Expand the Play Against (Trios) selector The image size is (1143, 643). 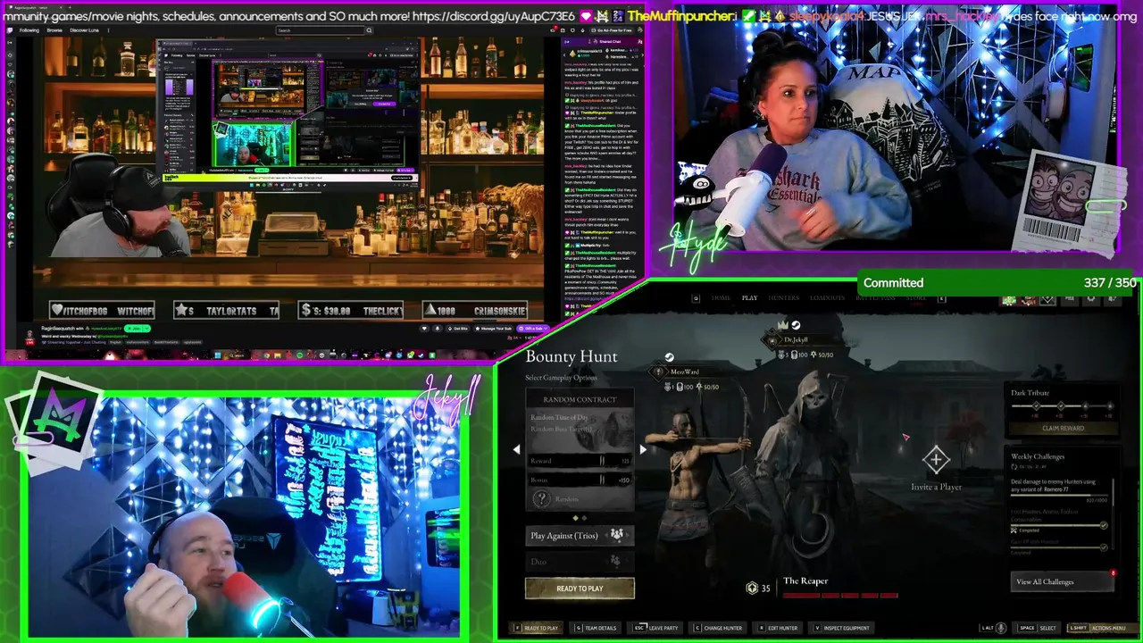(580, 535)
